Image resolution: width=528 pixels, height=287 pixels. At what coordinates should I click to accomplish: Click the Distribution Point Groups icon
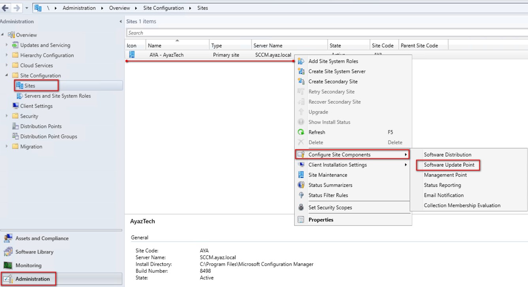[x=15, y=137]
